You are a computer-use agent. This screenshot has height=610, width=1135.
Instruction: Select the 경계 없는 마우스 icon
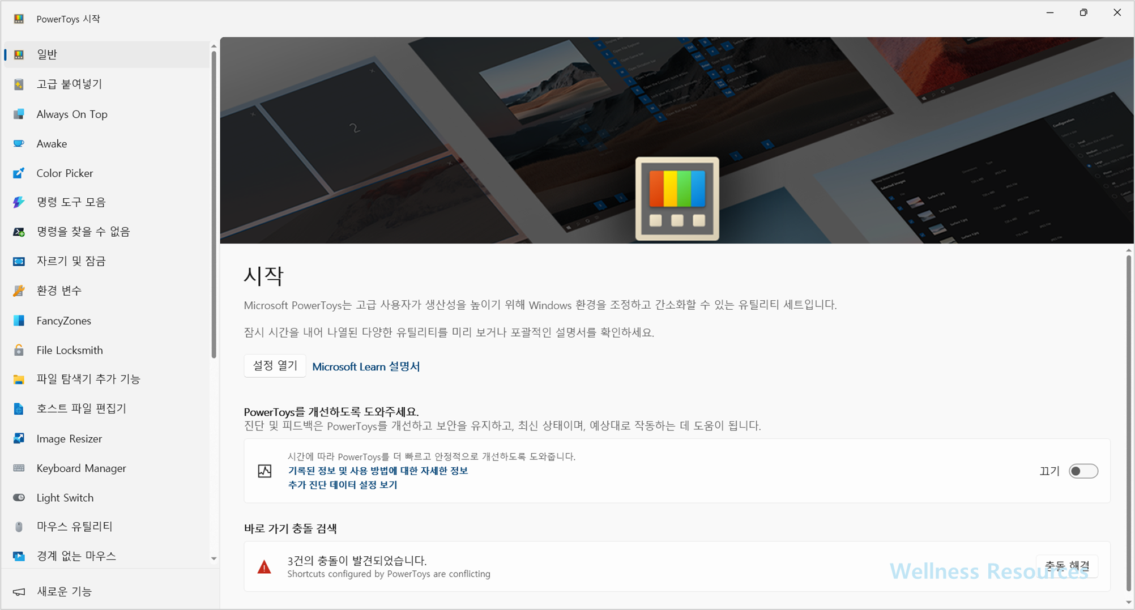(19, 556)
